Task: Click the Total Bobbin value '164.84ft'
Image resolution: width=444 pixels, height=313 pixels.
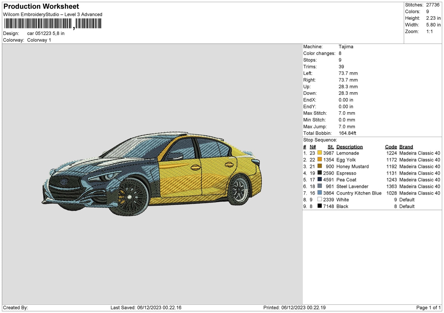Action: pos(348,133)
